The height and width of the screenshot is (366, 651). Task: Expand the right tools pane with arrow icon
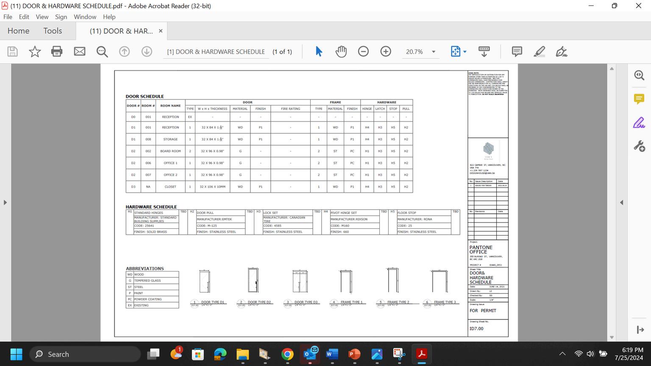tap(640, 330)
